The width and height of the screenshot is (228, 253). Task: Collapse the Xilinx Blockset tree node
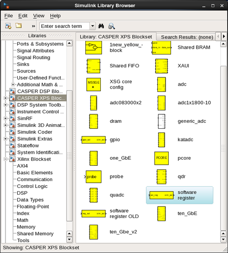5,159
